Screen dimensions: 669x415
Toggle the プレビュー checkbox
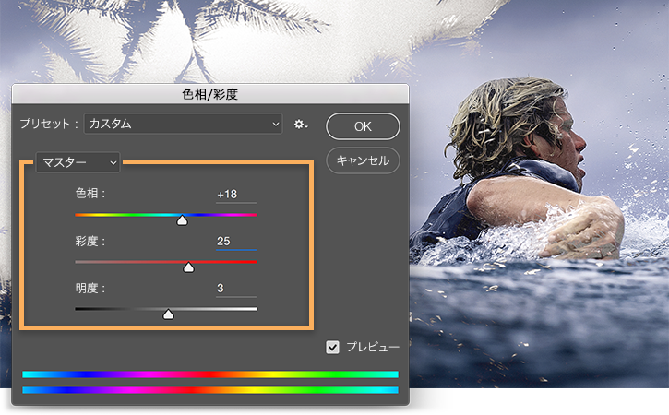tap(333, 347)
